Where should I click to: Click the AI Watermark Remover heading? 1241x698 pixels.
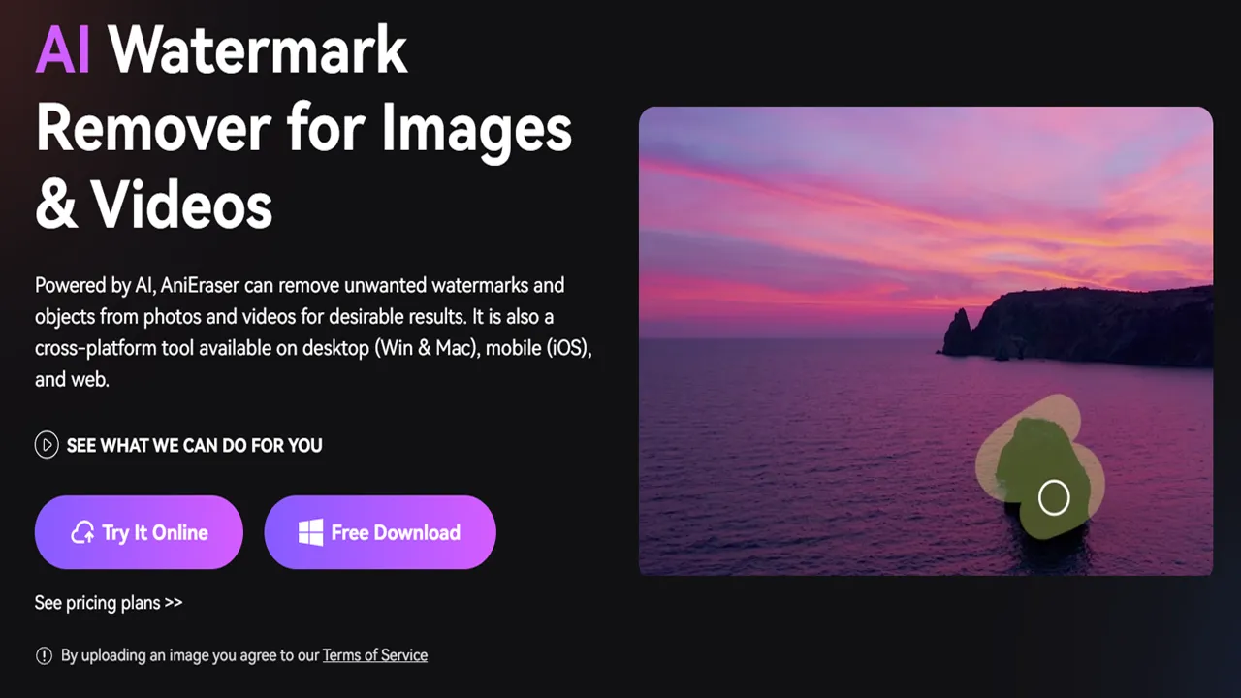pyautogui.click(x=303, y=125)
